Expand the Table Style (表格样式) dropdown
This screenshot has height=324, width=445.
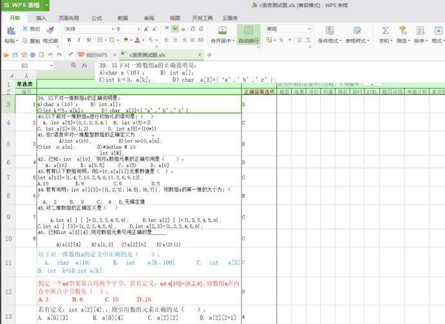pyautogui.click(x=368, y=40)
